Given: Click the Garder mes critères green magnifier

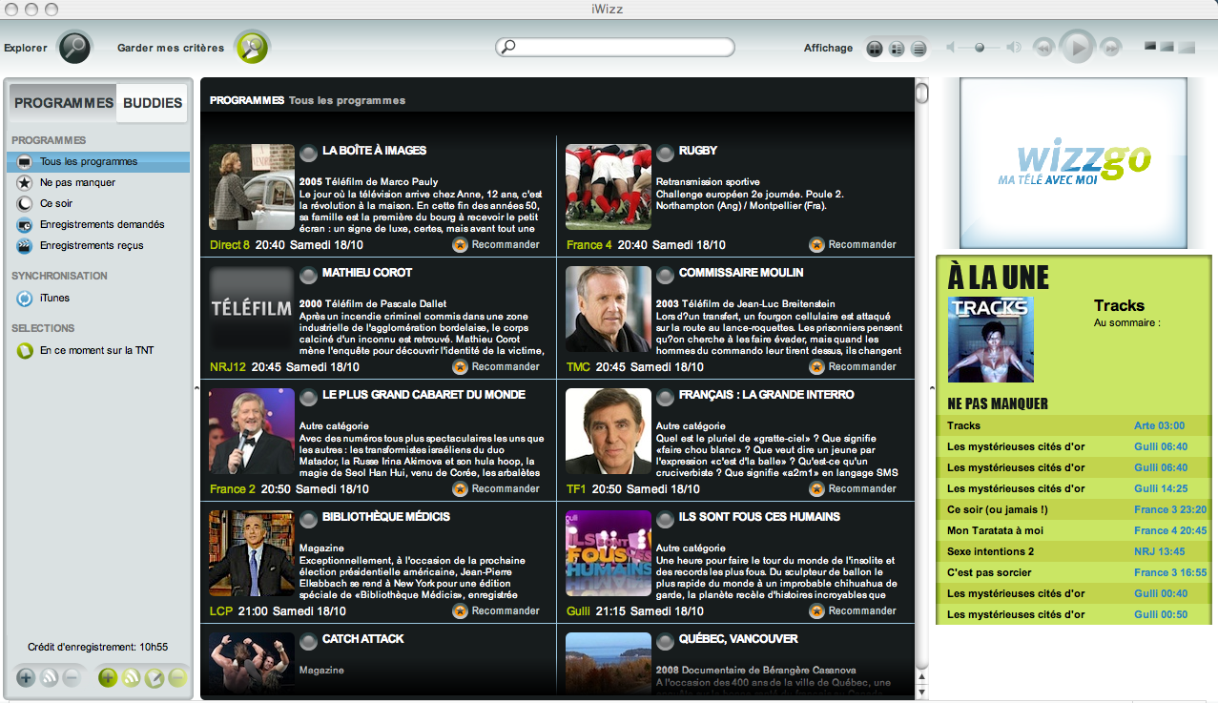Looking at the screenshot, I should point(253,47).
